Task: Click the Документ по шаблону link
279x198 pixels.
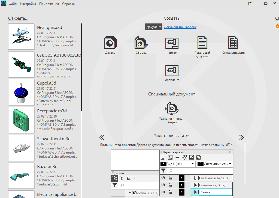Action: point(180,27)
